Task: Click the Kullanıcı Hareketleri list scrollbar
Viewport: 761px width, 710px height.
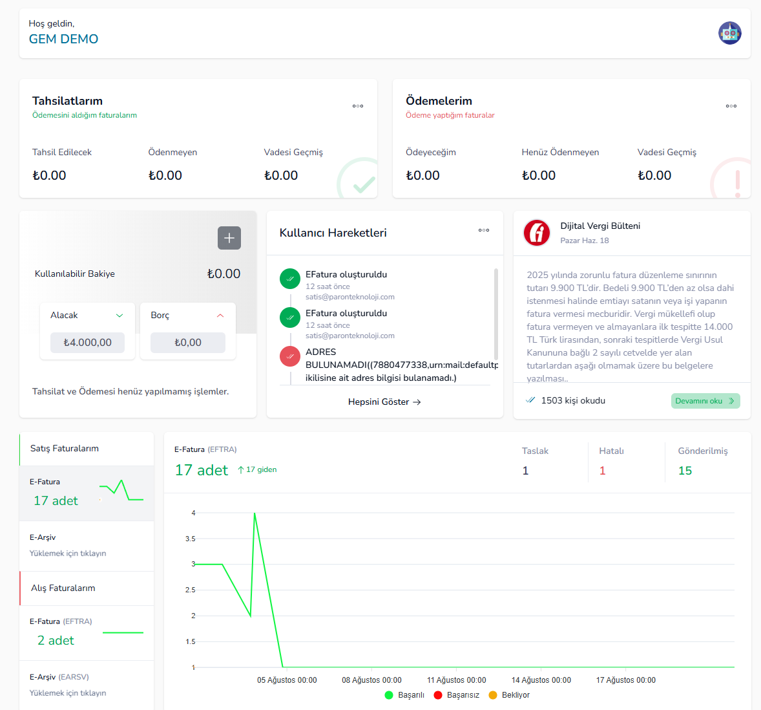Action: pos(496,314)
